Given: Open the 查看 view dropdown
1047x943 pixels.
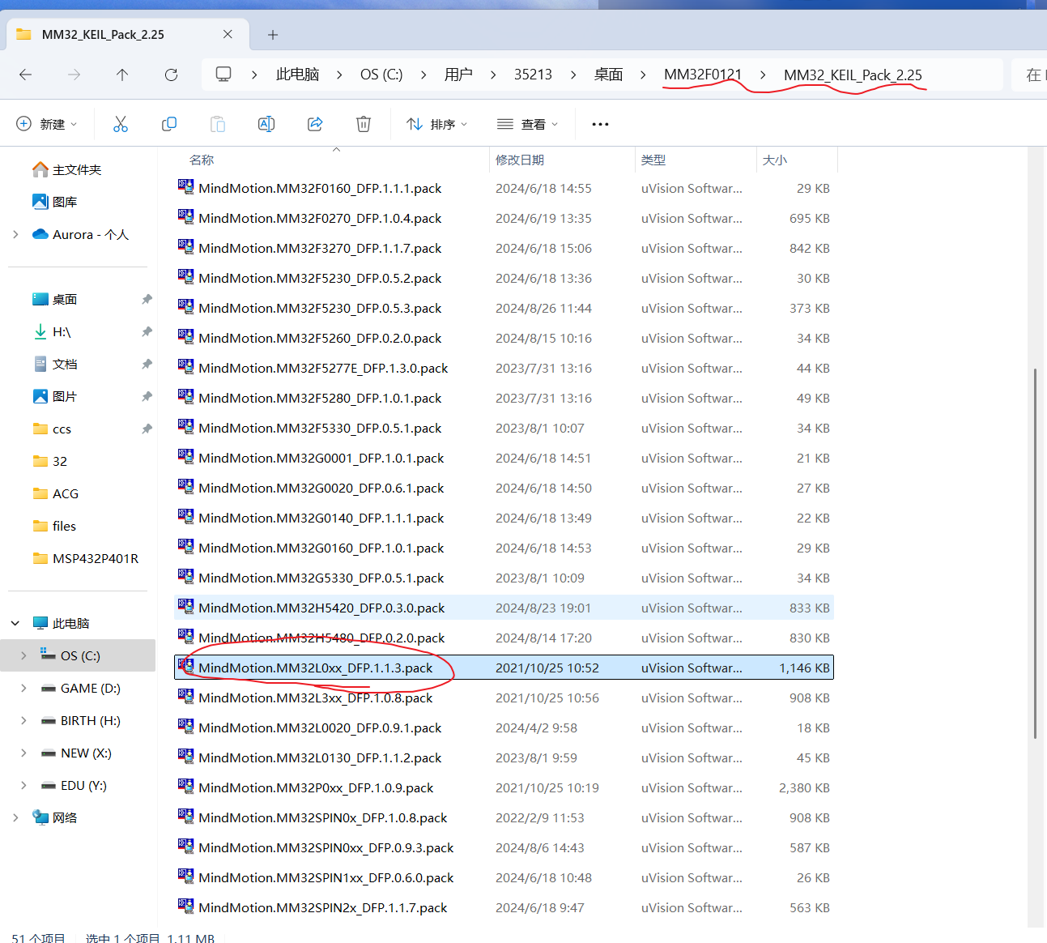Looking at the screenshot, I should (528, 124).
